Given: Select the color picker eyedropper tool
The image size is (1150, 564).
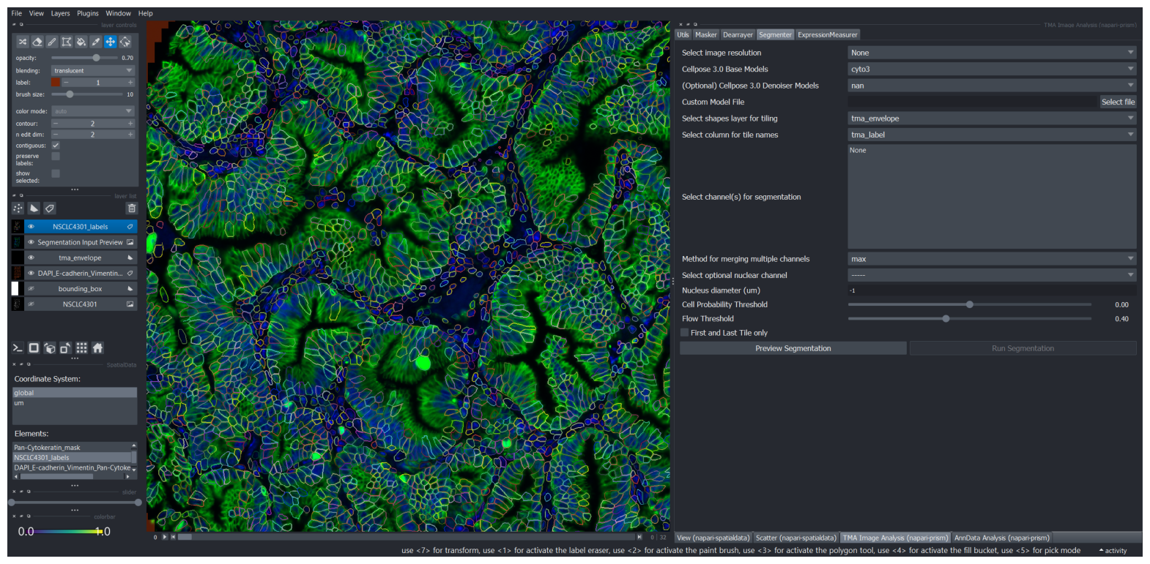Looking at the screenshot, I should pos(96,42).
